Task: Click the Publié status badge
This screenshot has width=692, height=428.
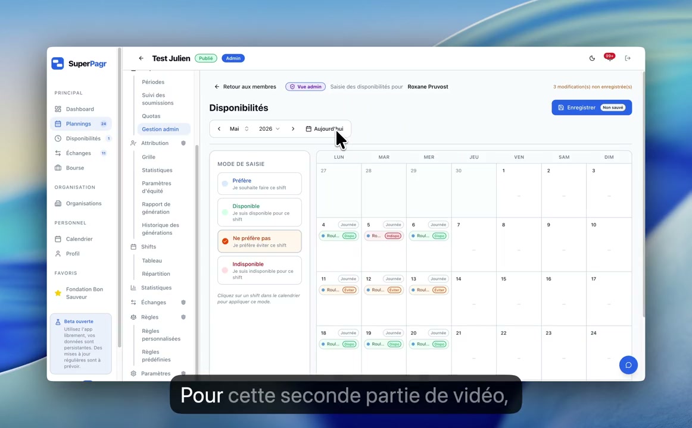Action: [205, 58]
